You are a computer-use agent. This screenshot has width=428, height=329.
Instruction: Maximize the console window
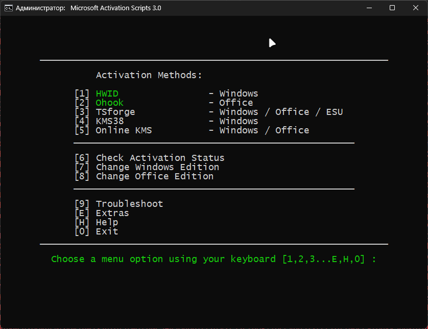pos(392,8)
